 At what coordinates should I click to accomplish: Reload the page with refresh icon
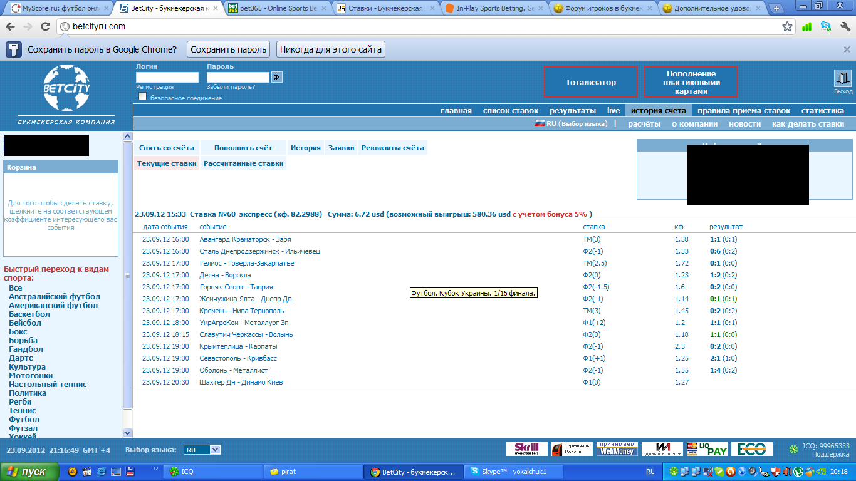[x=45, y=27]
